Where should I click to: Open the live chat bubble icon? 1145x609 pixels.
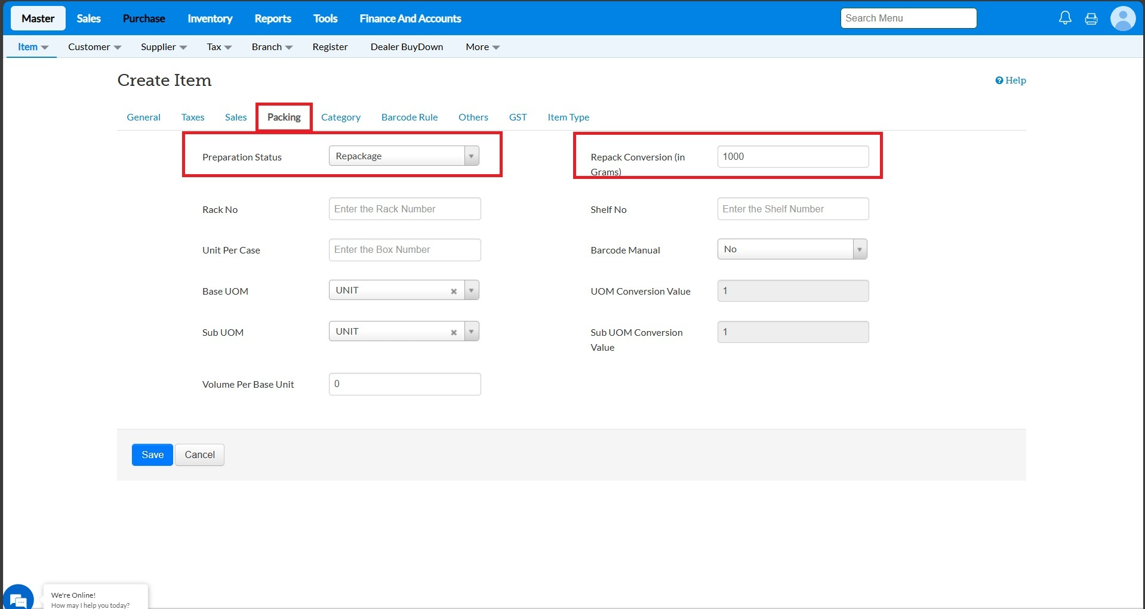click(18, 598)
